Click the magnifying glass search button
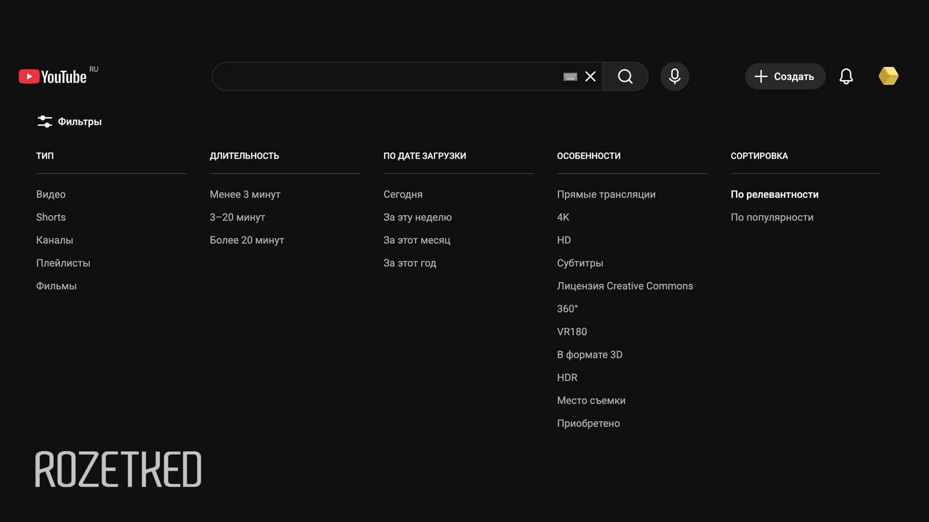 coord(625,76)
